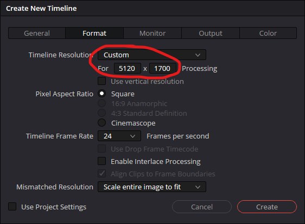Open the Monitor tab

pyautogui.click(x=152, y=33)
